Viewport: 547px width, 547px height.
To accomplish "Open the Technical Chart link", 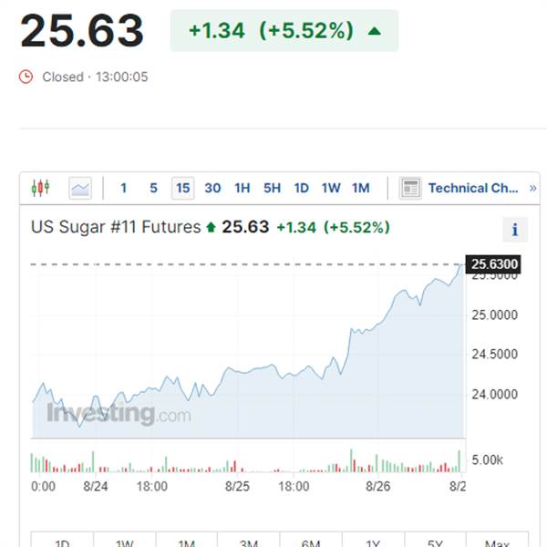I will pyautogui.click(x=473, y=189).
